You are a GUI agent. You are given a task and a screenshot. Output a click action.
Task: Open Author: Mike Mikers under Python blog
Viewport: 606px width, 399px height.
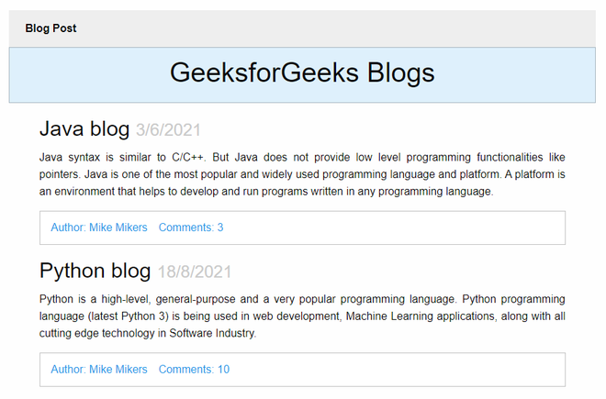click(x=99, y=370)
